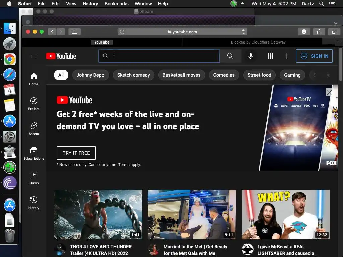Switch to Blocked by Cloudflare Gateway tab
The width and height of the screenshot is (343, 257).
click(x=258, y=42)
